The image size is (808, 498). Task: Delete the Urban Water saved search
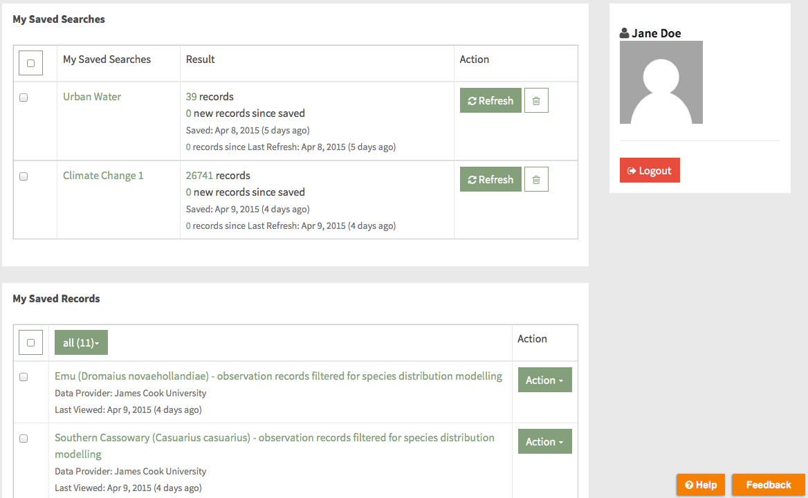536,101
